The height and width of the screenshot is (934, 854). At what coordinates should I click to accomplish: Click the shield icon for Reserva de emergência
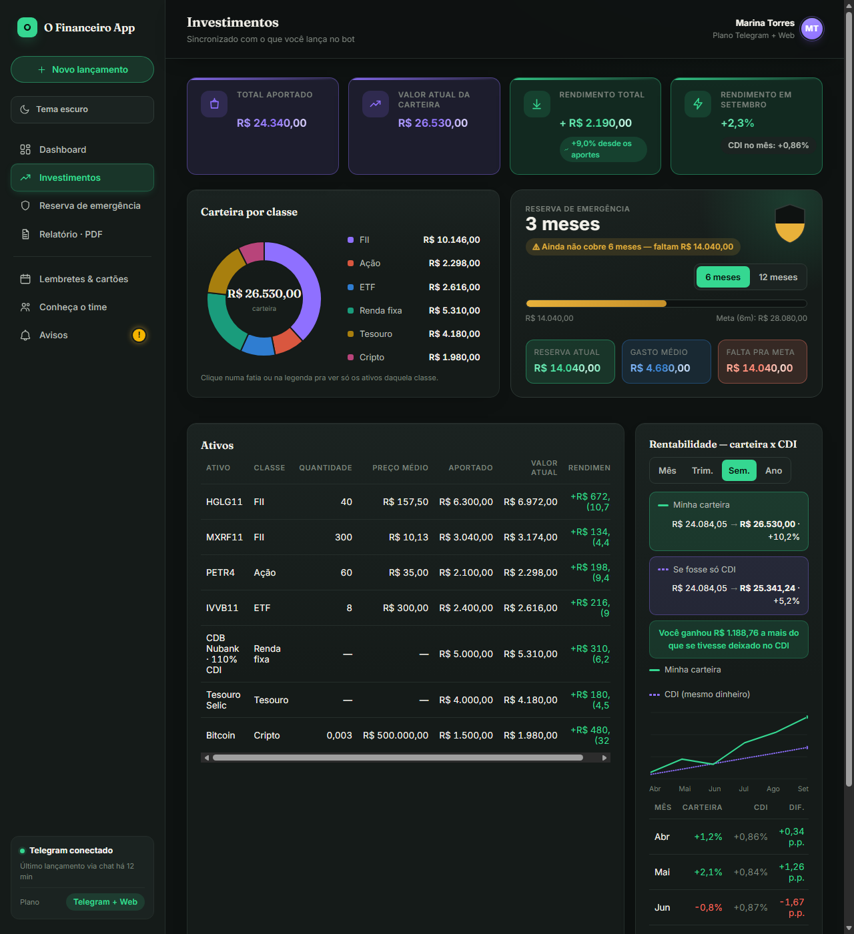(25, 205)
